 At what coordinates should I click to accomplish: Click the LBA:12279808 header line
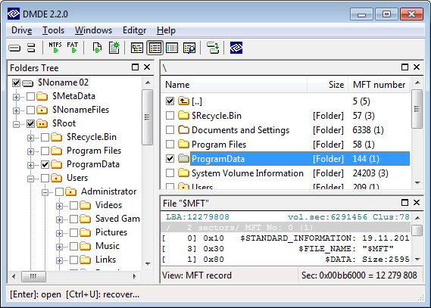(286, 217)
